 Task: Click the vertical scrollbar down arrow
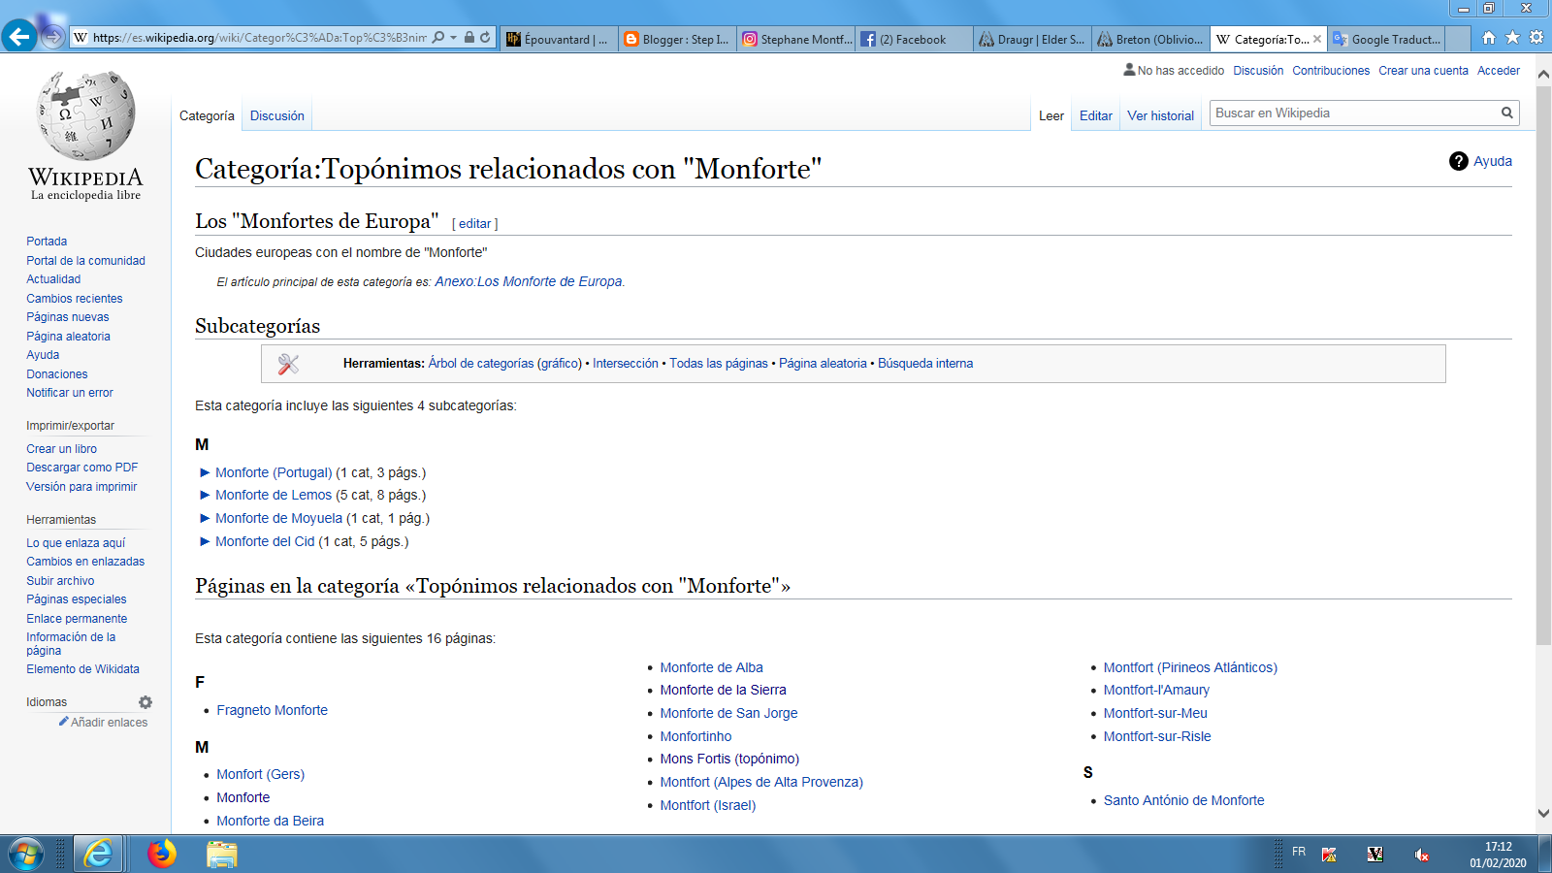tap(1543, 814)
